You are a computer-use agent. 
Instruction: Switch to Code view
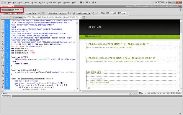6,13
